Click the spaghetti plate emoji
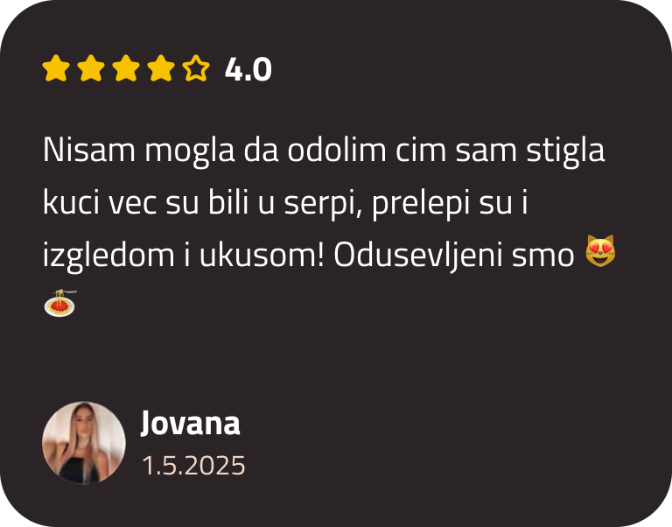The height and width of the screenshot is (527, 672). (60, 303)
